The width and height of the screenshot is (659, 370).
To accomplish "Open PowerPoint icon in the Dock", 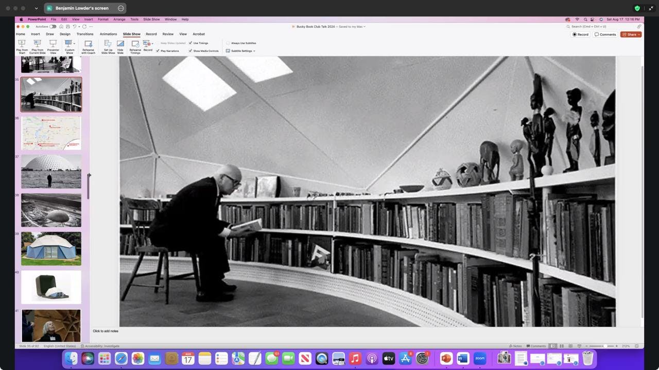I will [x=446, y=358].
